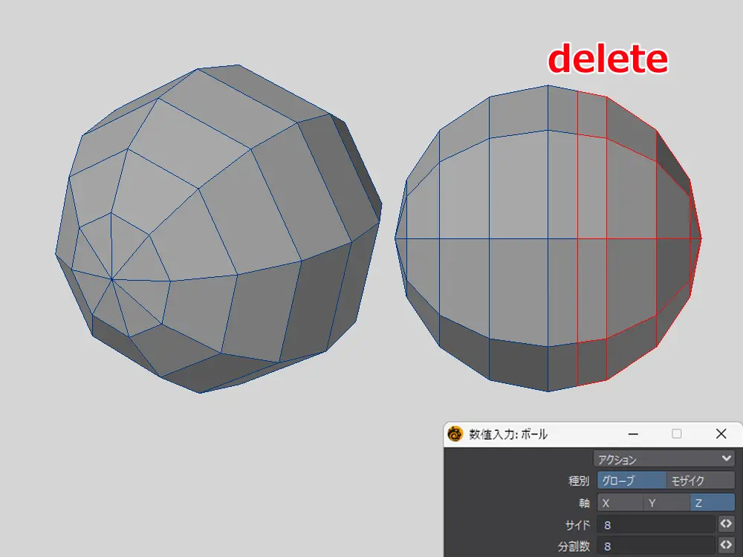This screenshot has height=557, width=743.
Task: Click the center vertex of the right sphere
Action: click(x=548, y=238)
